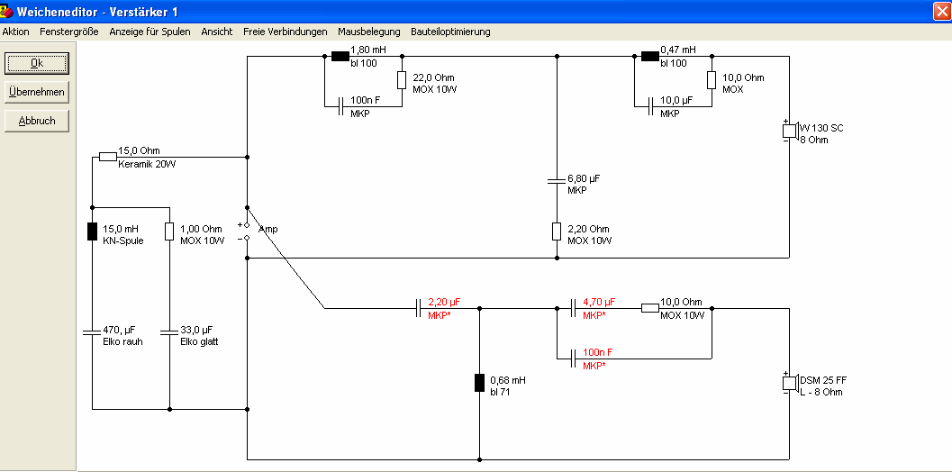Select the 15,0 Ohm Keramik 20W resistor
Image resolution: width=952 pixels, height=472 pixels.
point(108,157)
